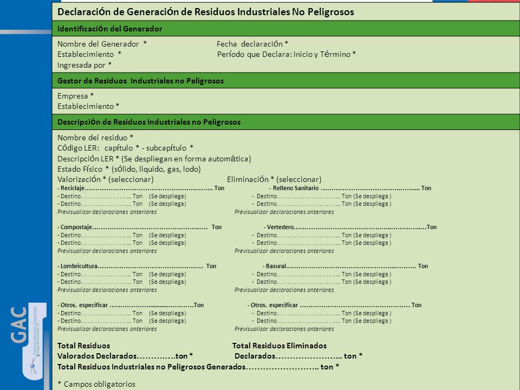
Task: Open 'Previsualizar declaraciones anteriores' below Valorización Otros
Action: pos(107,329)
